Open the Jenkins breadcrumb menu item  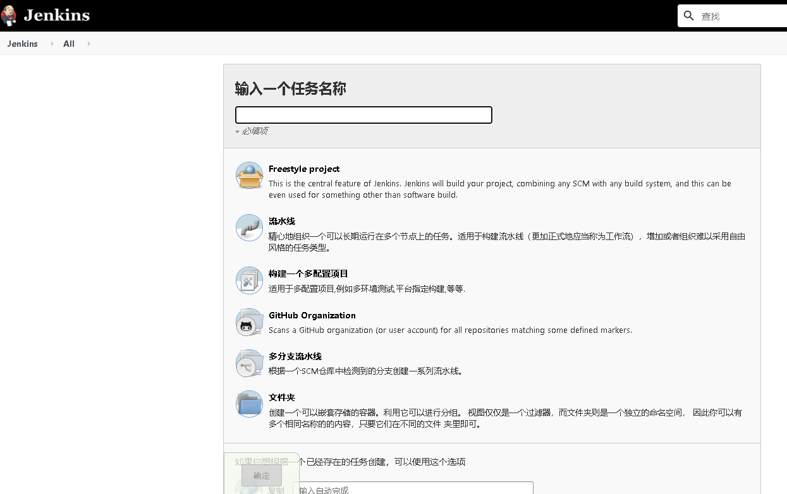pyautogui.click(x=22, y=44)
